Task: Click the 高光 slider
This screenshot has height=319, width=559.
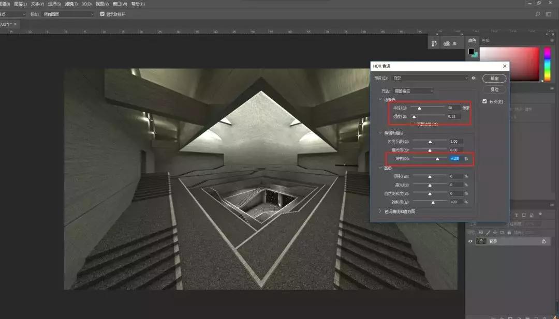Action: (430, 185)
